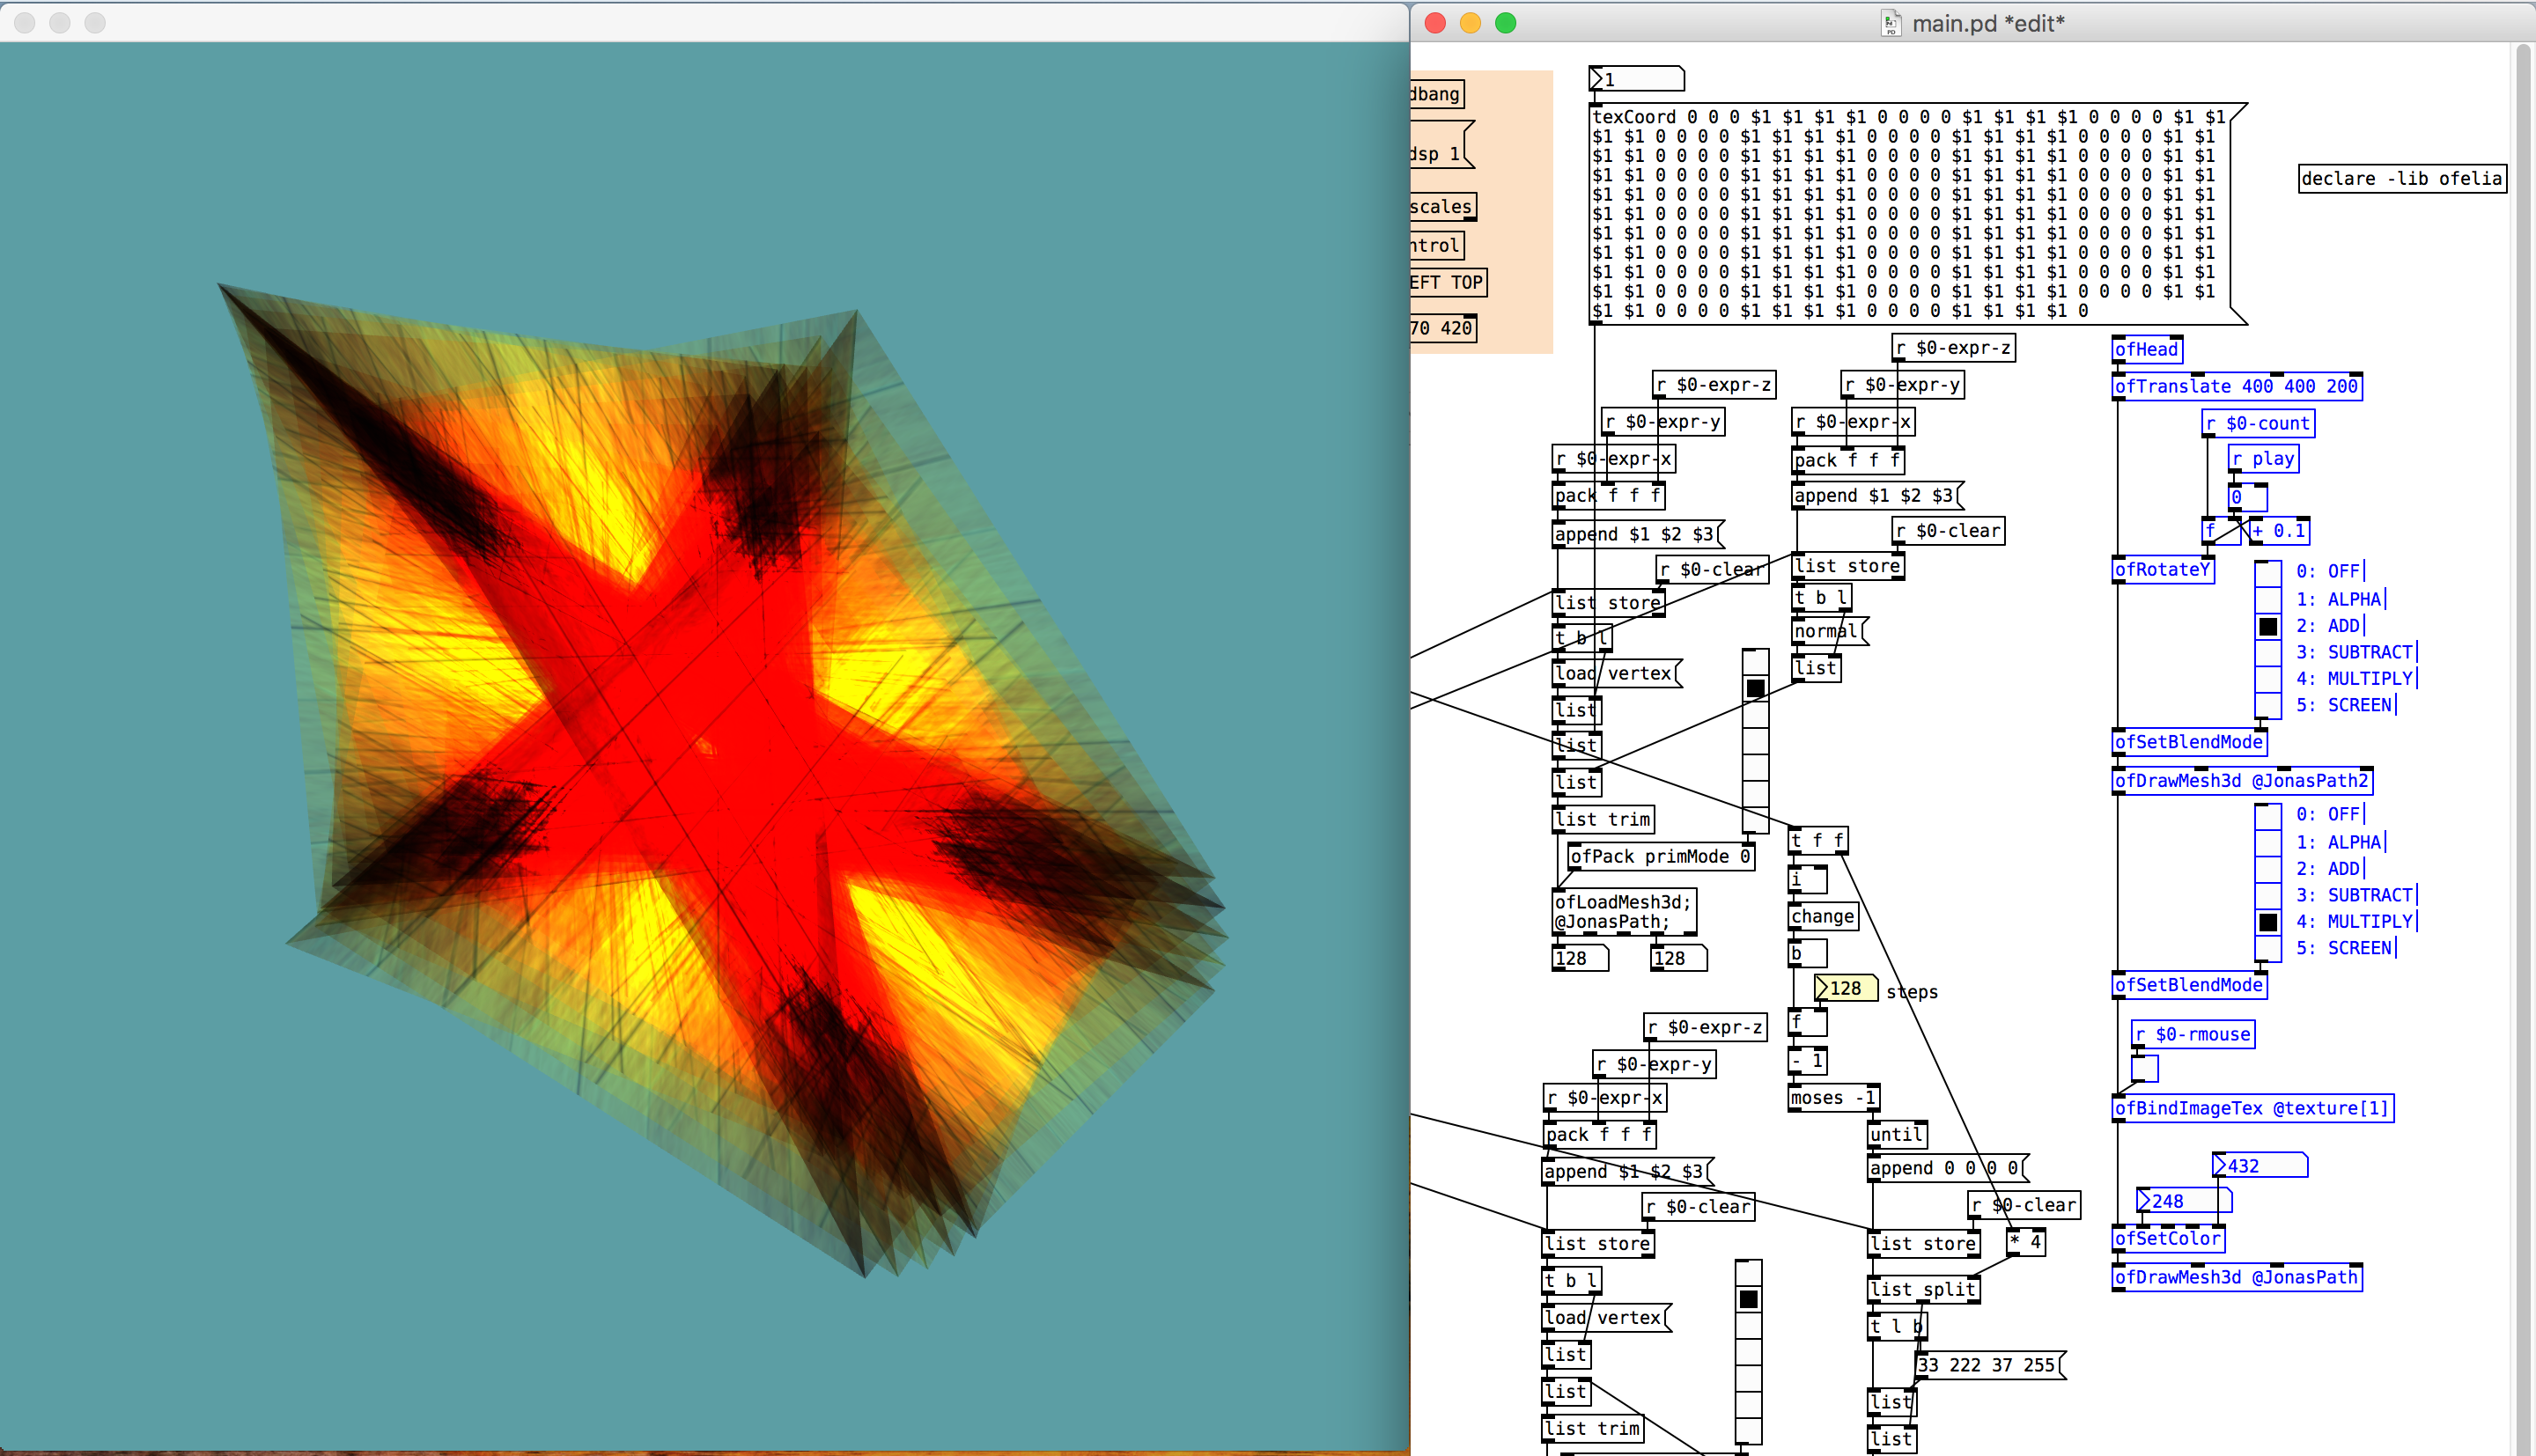Select 4: MULTIPLY cell in lower blend mode radio
The height and width of the screenshot is (1456, 2536).
point(2268,922)
